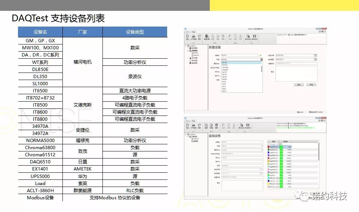Click the new device icon in upper window toolbar
Screen dimensions: 359x212
[207, 36]
